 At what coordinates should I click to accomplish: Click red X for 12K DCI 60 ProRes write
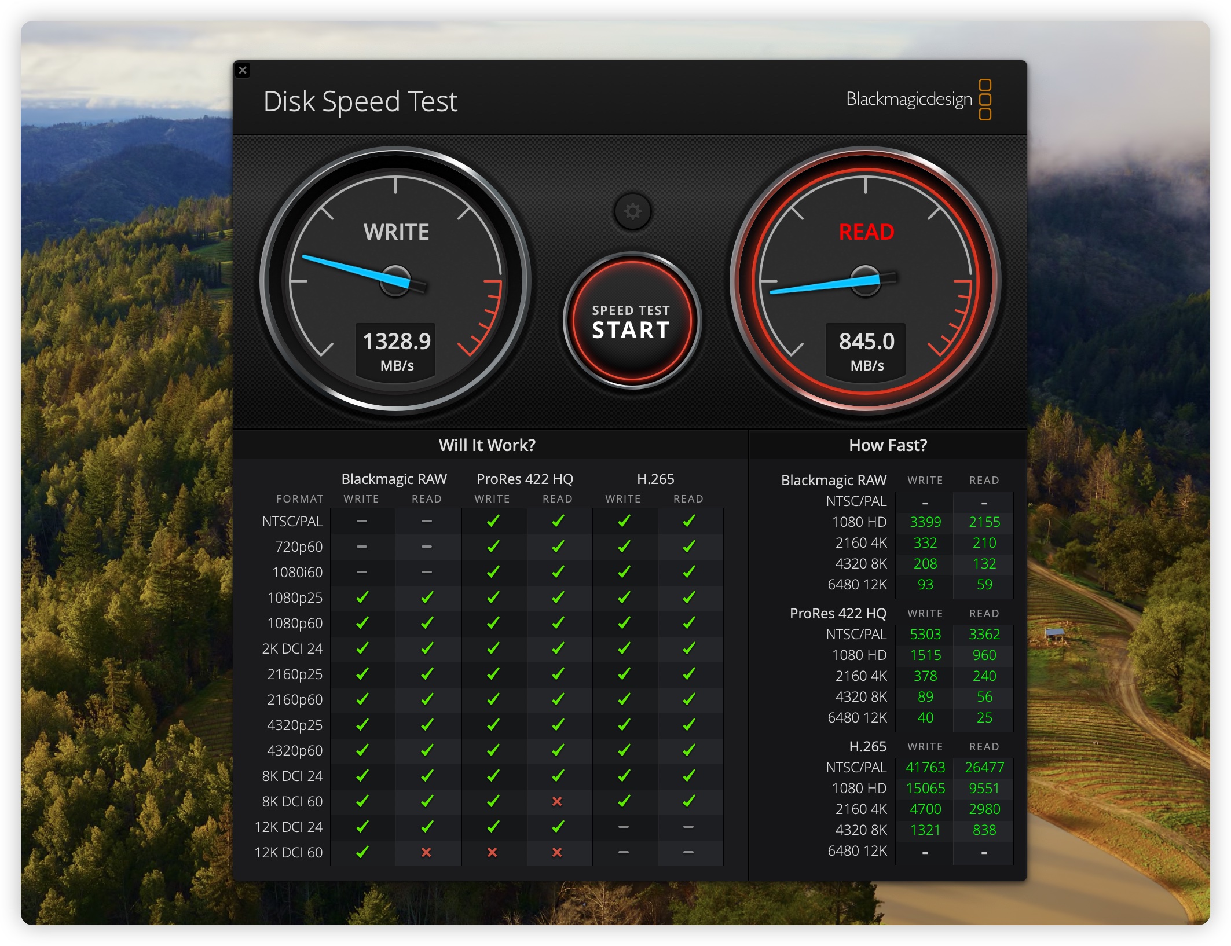click(x=492, y=852)
